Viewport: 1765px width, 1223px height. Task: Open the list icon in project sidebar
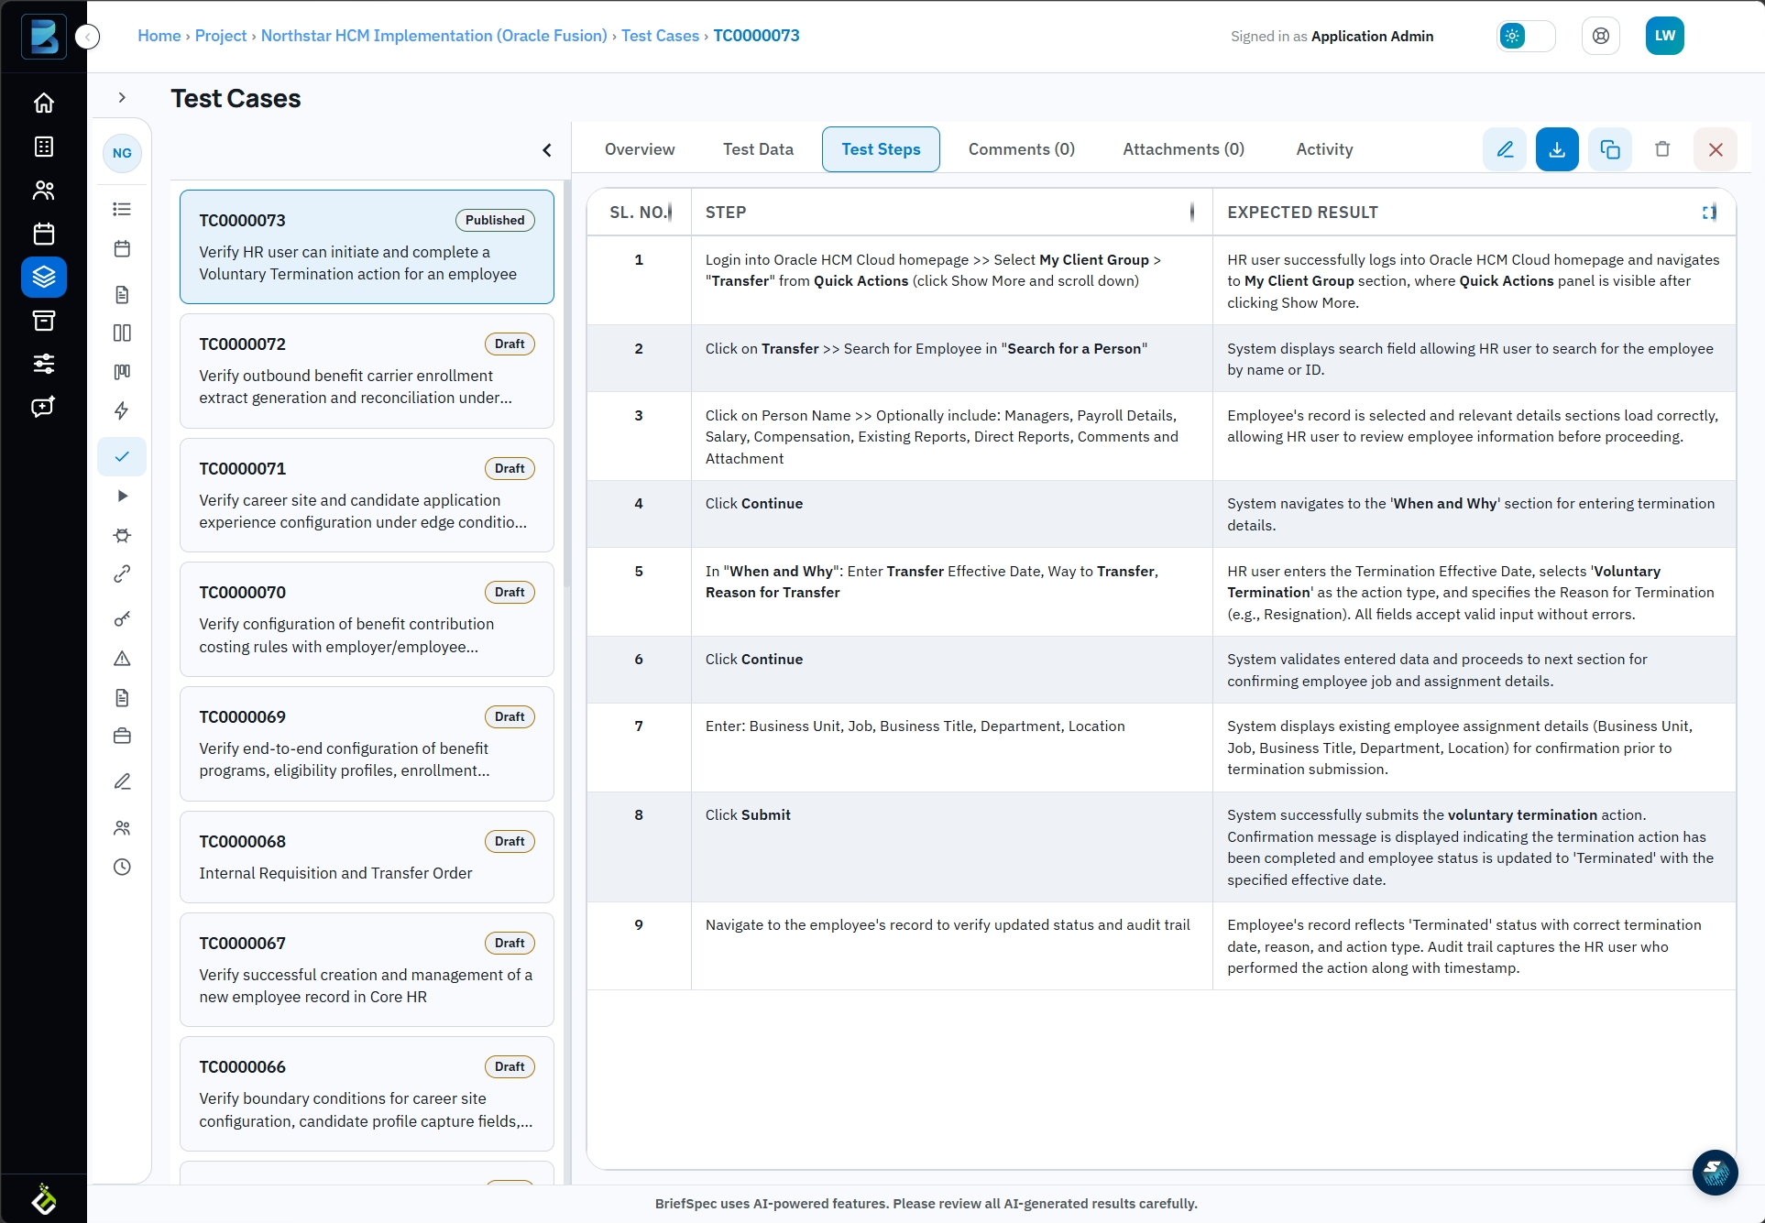[x=122, y=209]
